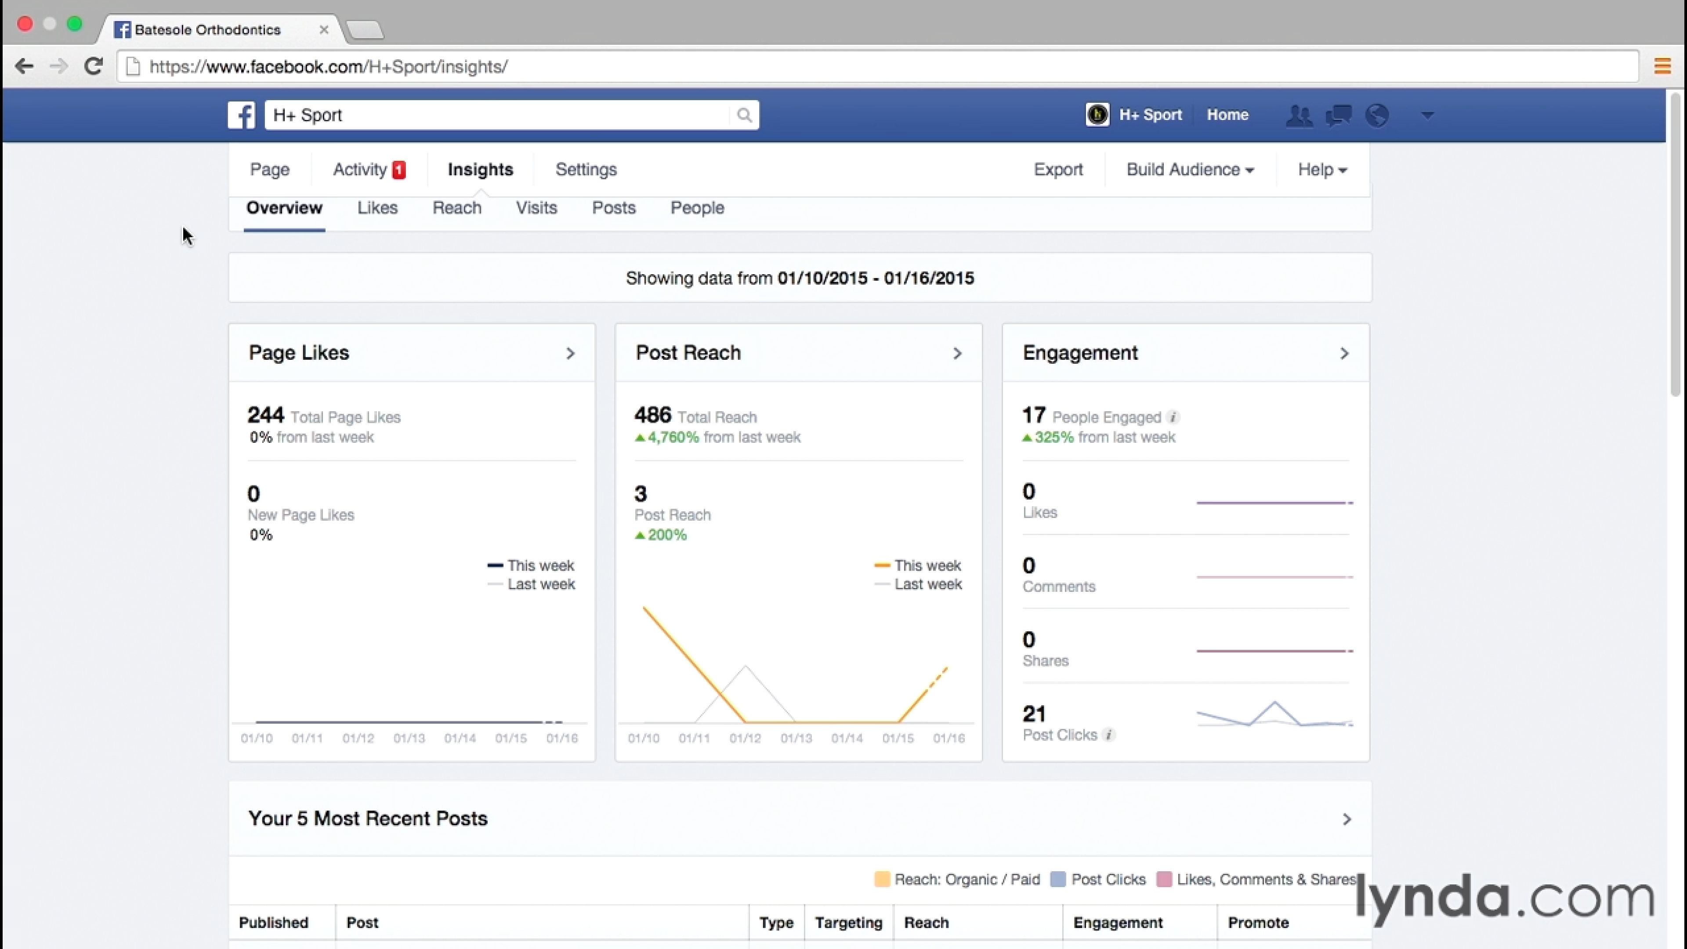Click into the Facebook search field
This screenshot has height=949, width=1687.
(x=498, y=115)
